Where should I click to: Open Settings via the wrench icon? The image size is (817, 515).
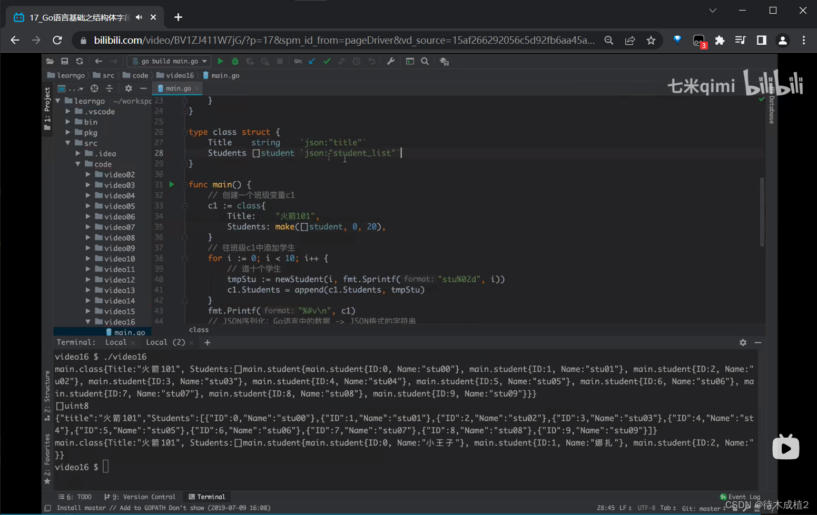pyautogui.click(x=391, y=62)
